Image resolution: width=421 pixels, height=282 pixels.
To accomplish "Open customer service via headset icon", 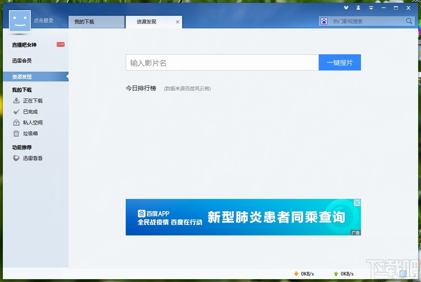I will tap(358, 8).
